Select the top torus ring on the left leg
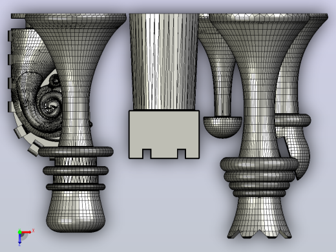The image size is (336, 252). (x=76, y=152)
